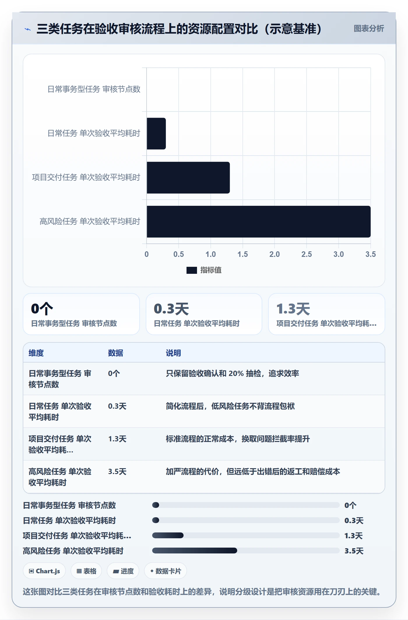Image resolution: width=408 pixels, height=620 pixels.
Task: Click the 指标值 legend text
Action: pyautogui.click(x=211, y=270)
